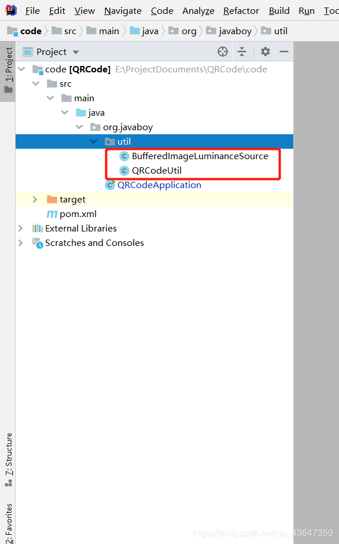Select pom.xml file

pos(78,214)
